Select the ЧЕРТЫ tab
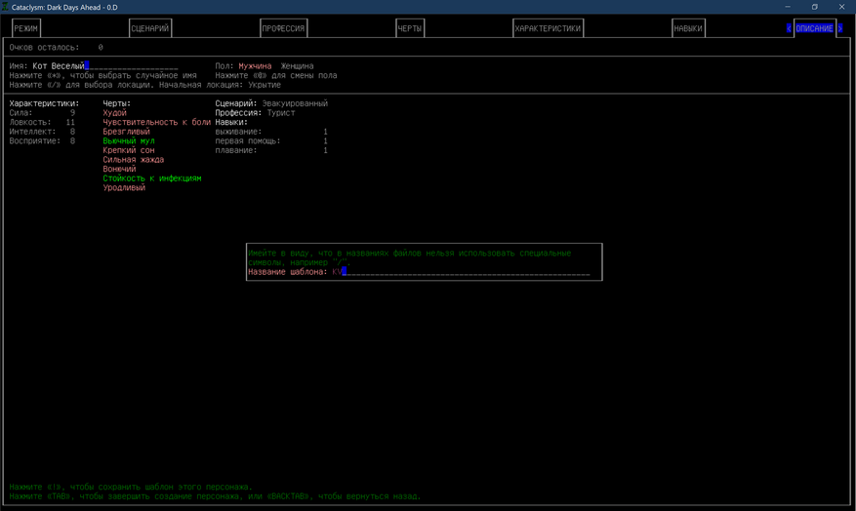Image resolution: width=856 pixels, height=511 pixels. [410, 28]
